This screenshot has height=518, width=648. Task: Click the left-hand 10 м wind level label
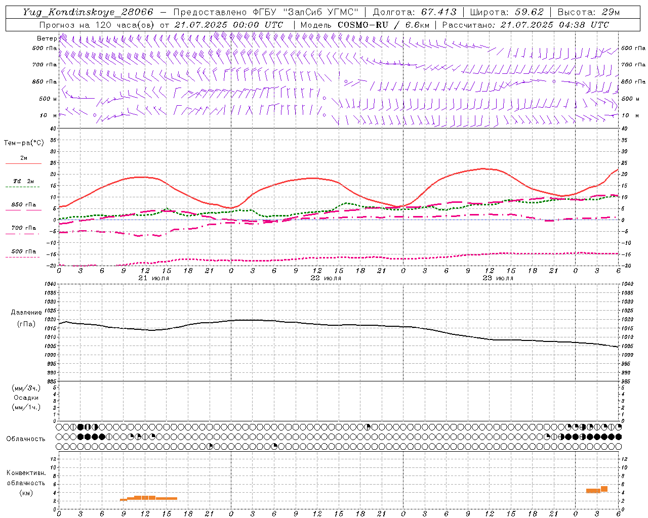(49, 115)
